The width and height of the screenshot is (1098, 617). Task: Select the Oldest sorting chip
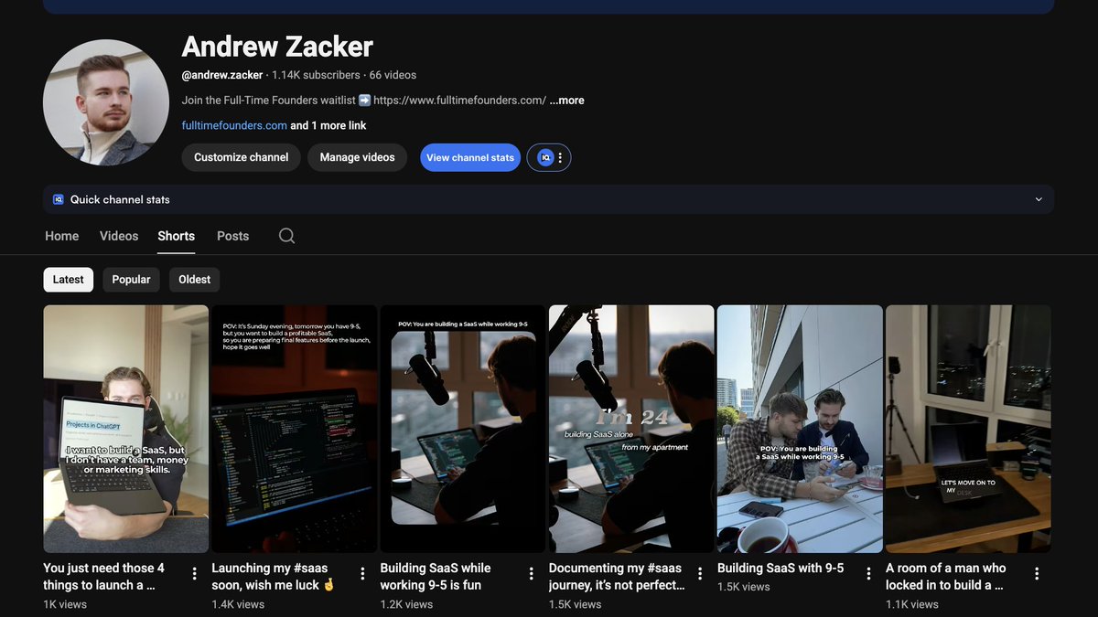point(194,279)
